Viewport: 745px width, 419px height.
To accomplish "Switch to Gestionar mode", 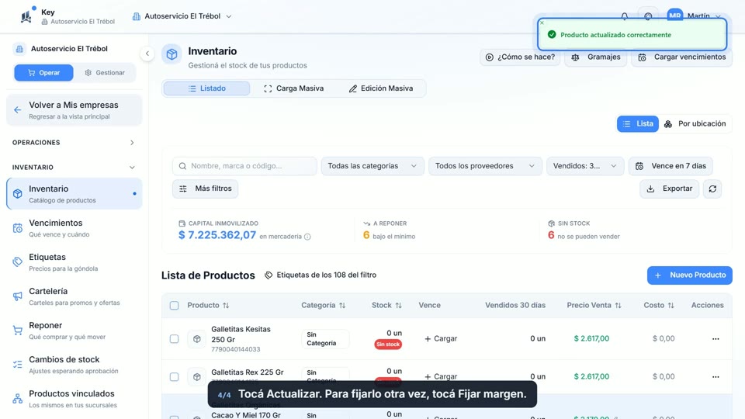I will (x=105, y=73).
